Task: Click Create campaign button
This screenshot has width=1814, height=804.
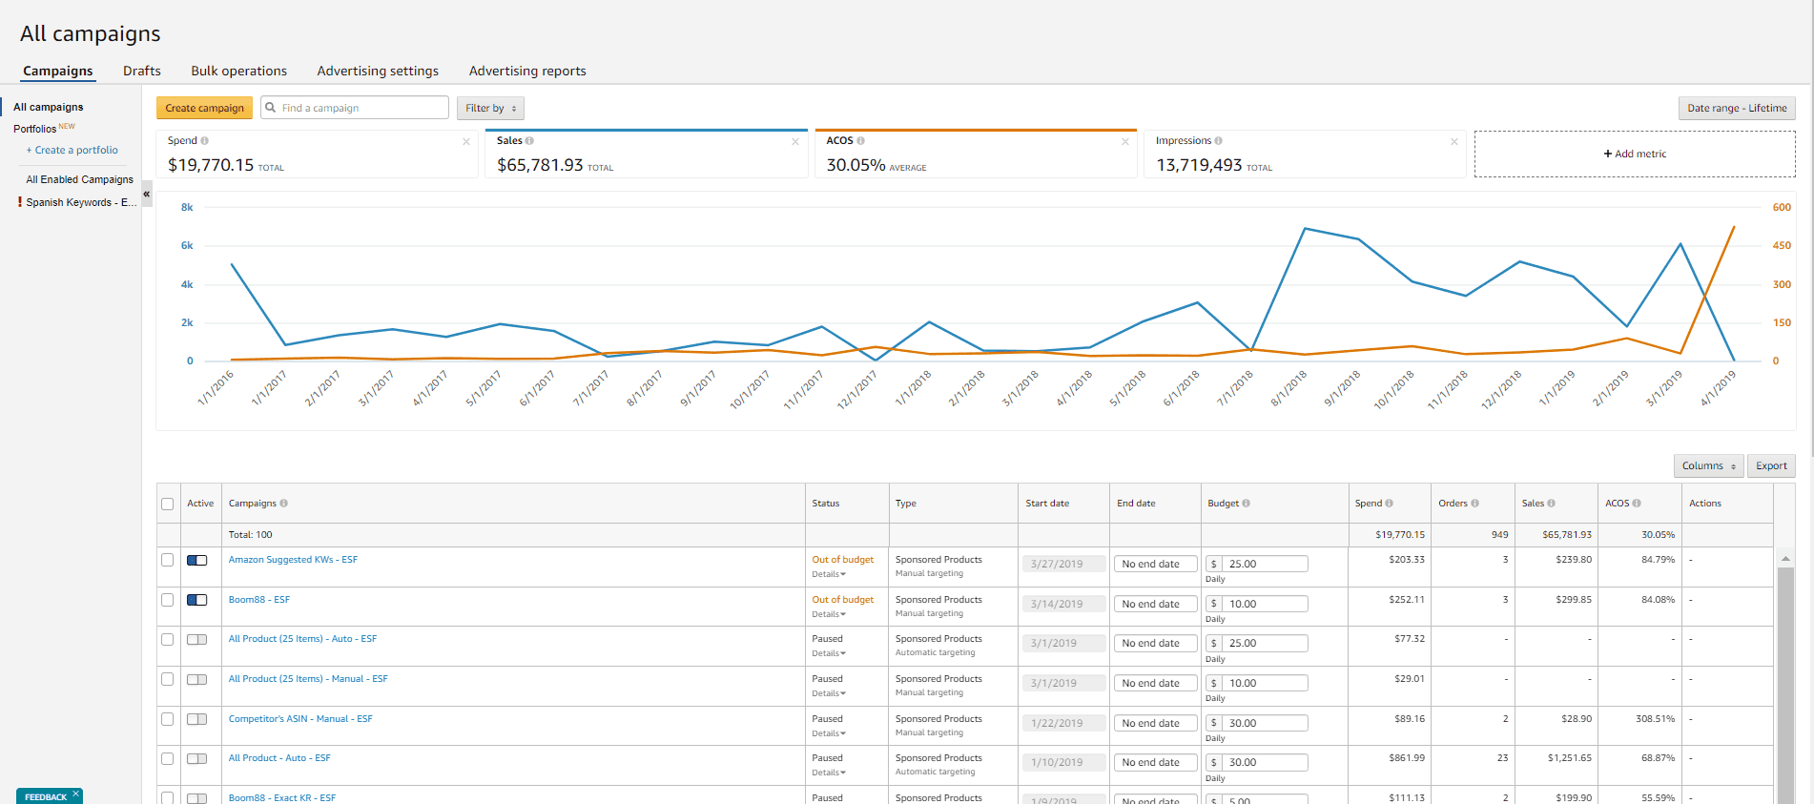Action: [205, 108]
